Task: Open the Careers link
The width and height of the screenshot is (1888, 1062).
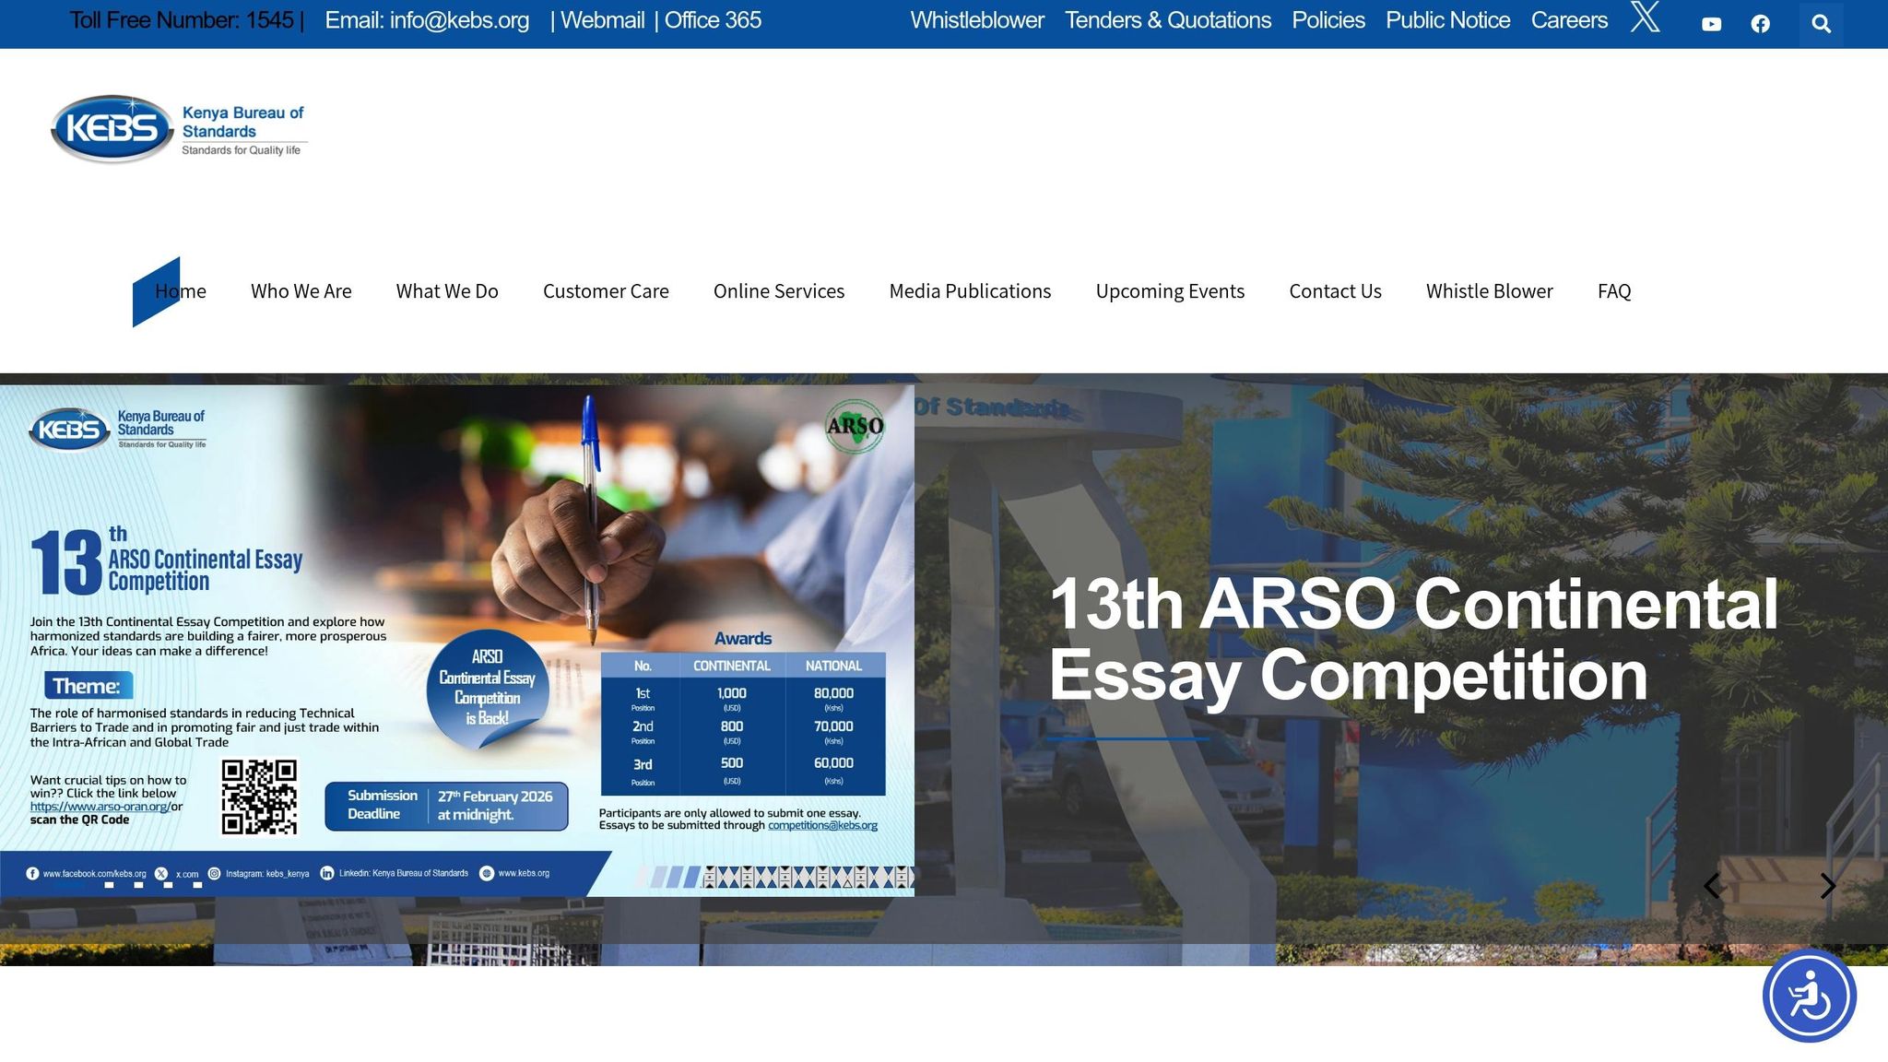Action: [1569, 20]
